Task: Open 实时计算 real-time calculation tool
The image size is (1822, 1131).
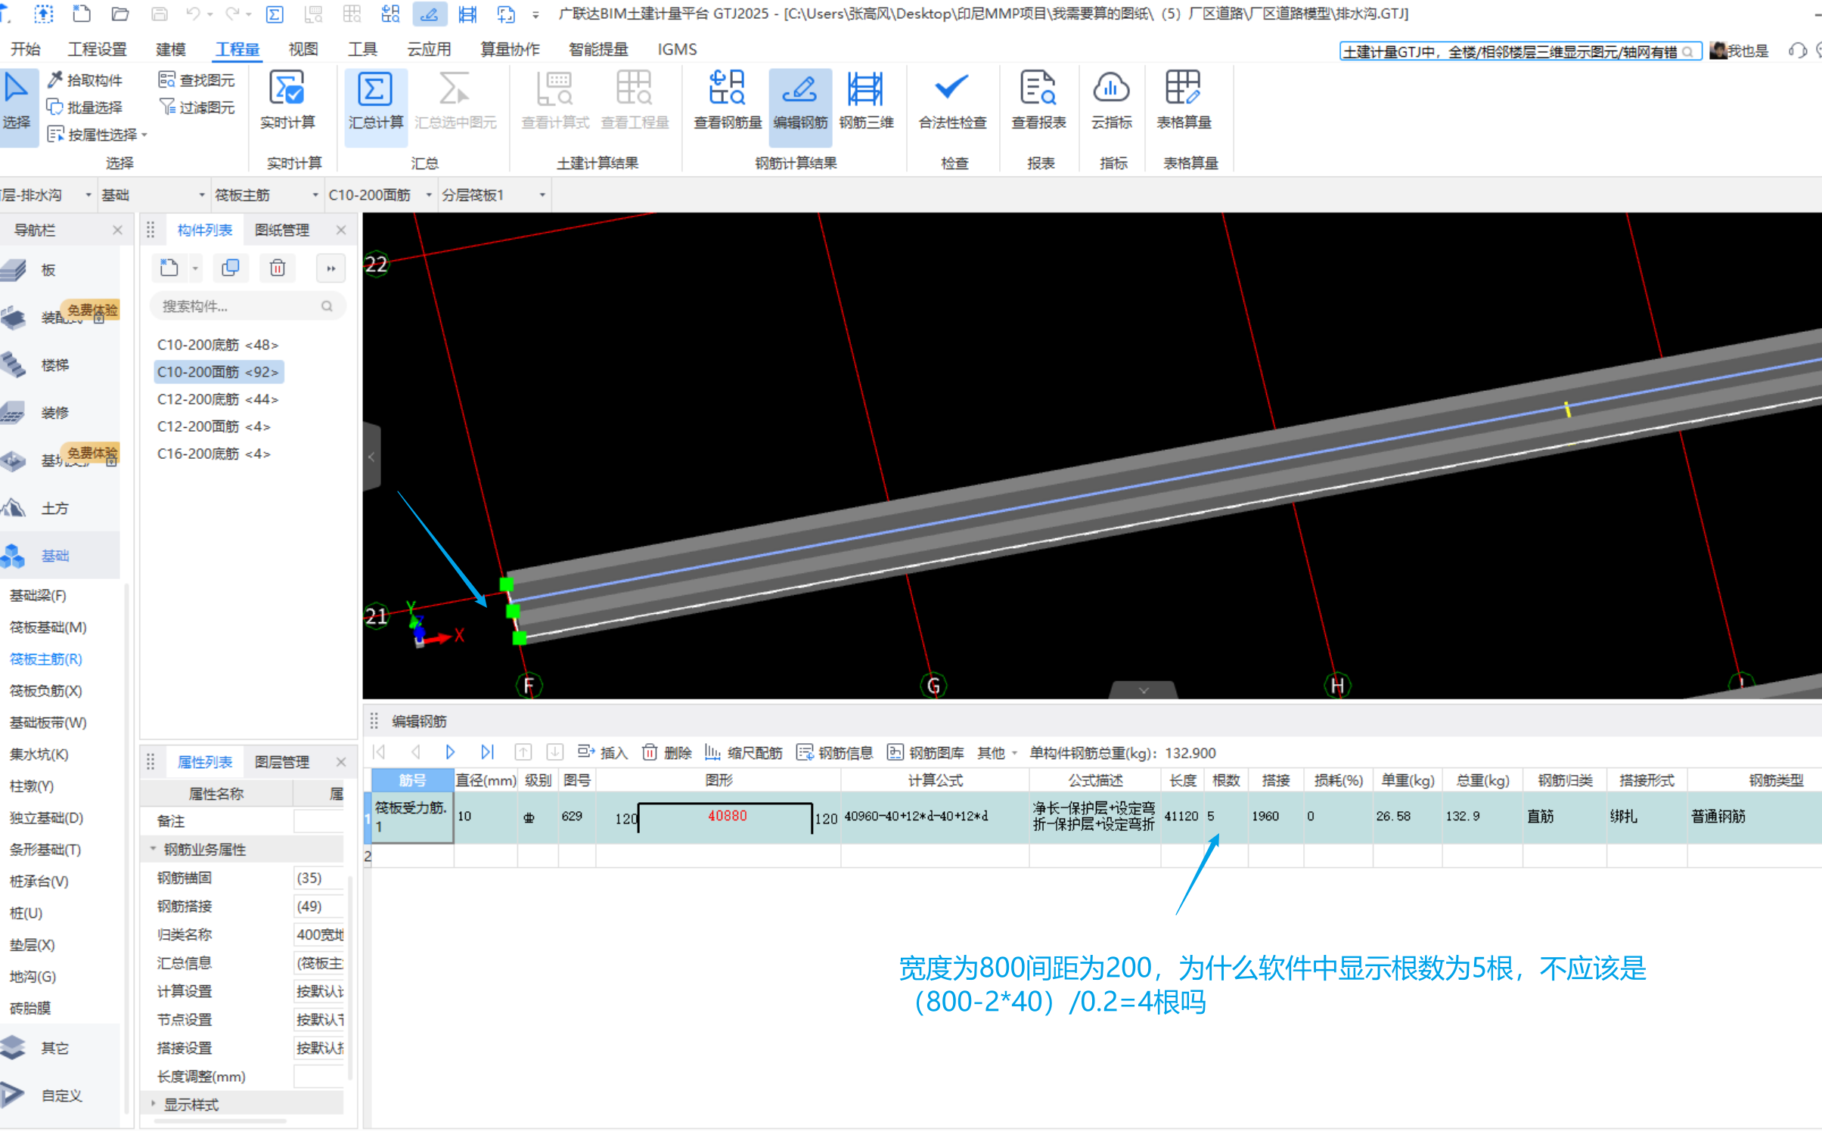Action: (287, 102)
